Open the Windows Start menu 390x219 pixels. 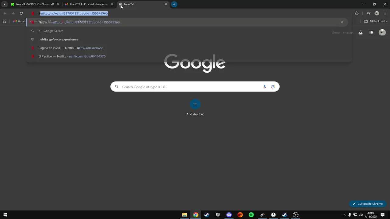coord(5,215)
